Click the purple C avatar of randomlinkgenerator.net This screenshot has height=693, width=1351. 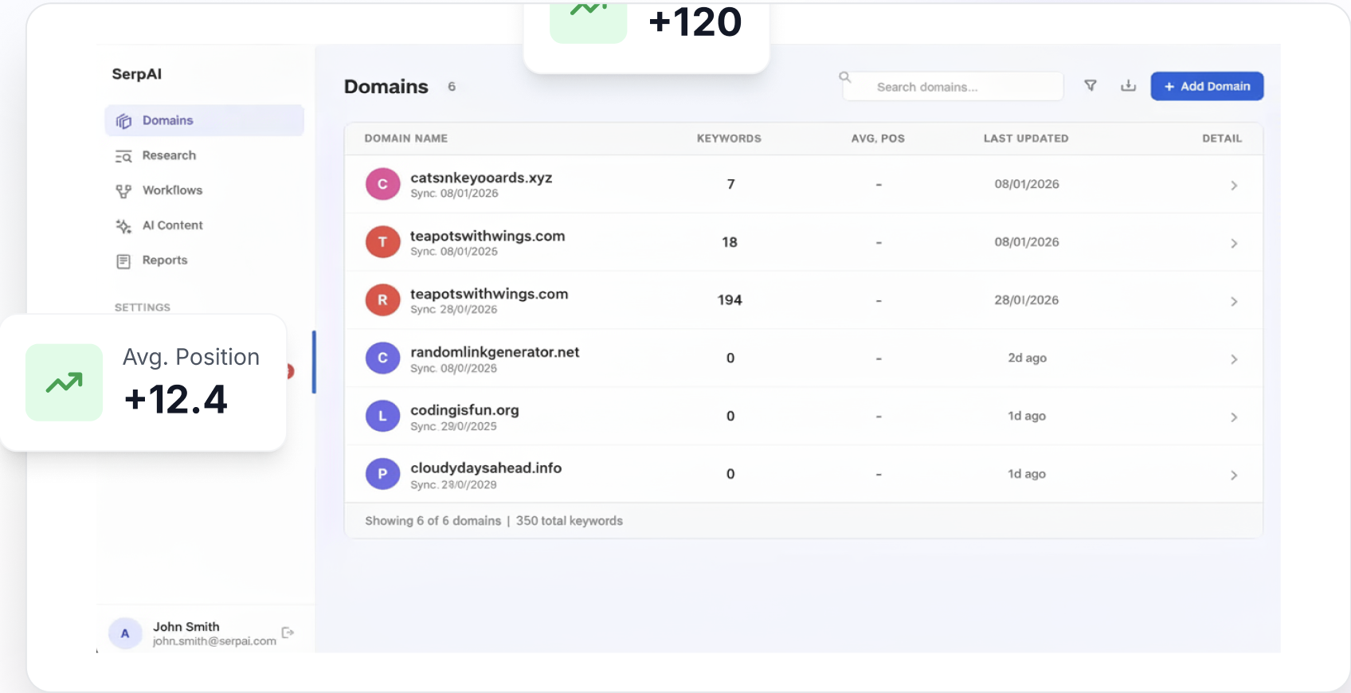pos(382,358)
